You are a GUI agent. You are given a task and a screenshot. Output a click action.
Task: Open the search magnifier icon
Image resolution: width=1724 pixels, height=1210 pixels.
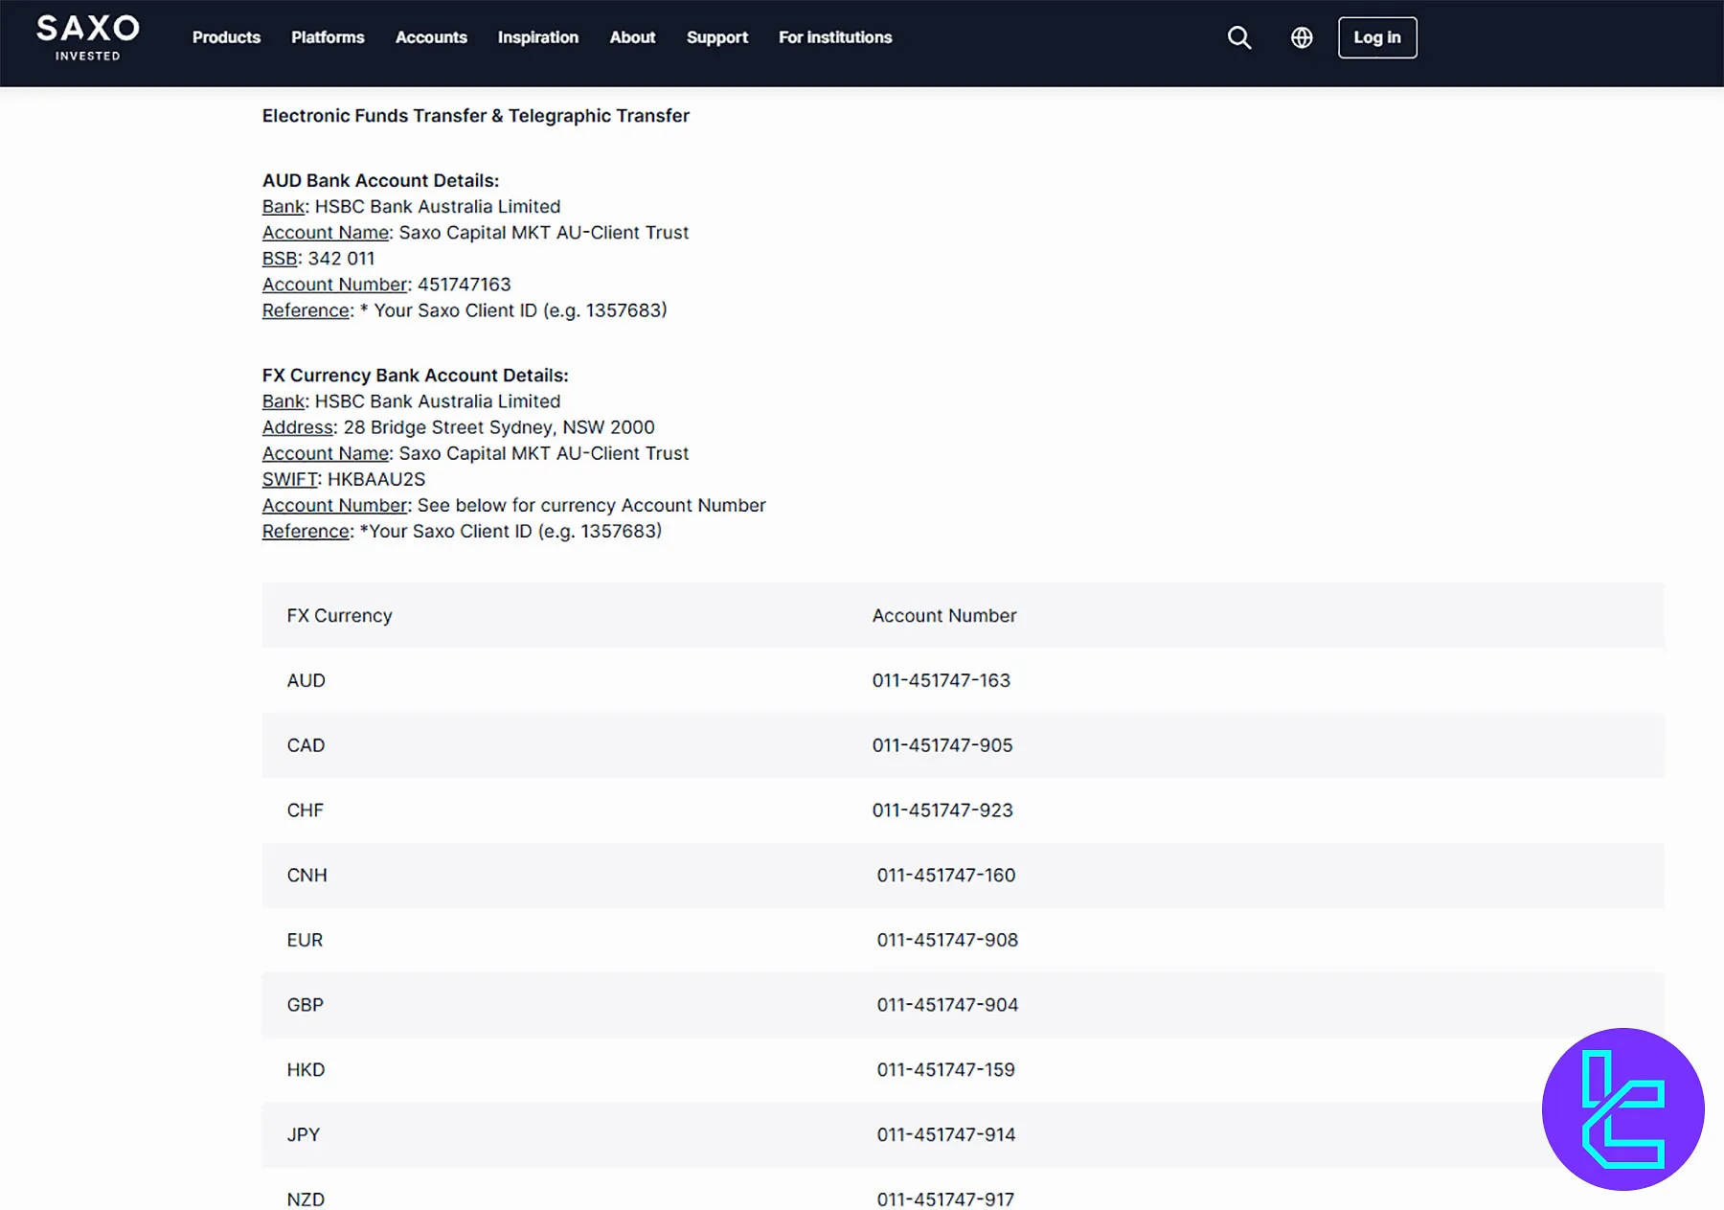pyautogui.click(x=1239, y=37)
